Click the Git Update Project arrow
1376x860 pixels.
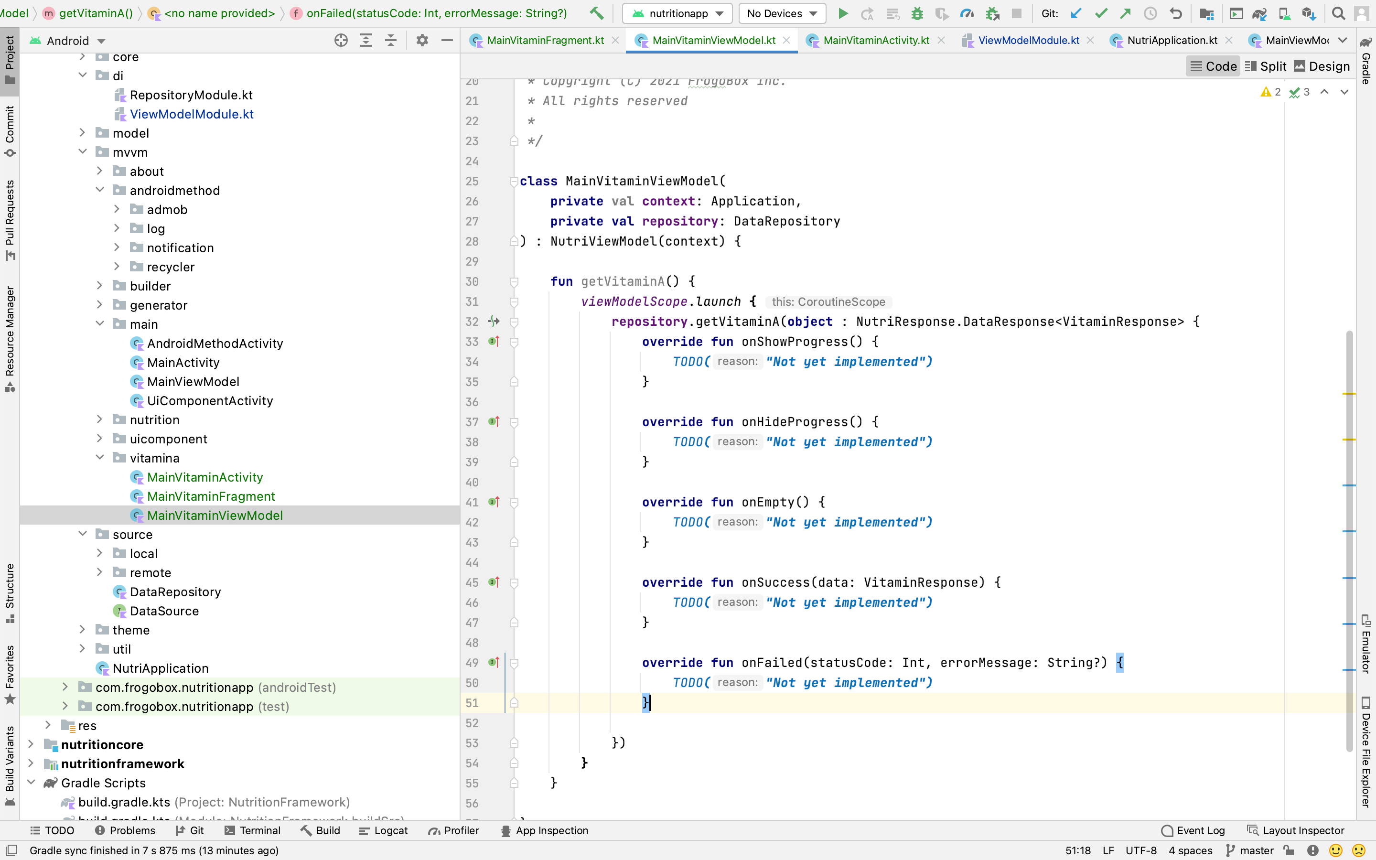coord(1075,13)
